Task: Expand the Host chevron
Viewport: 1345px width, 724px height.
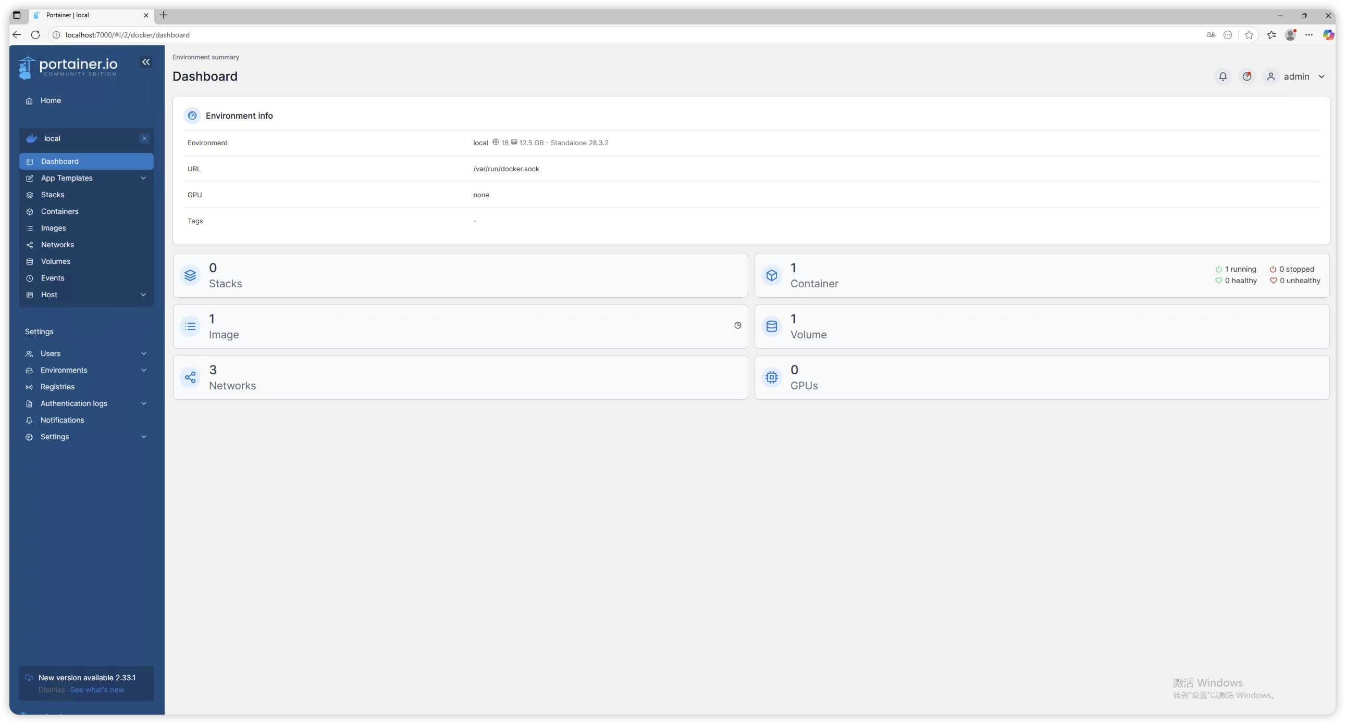Action: click(143, 295)
